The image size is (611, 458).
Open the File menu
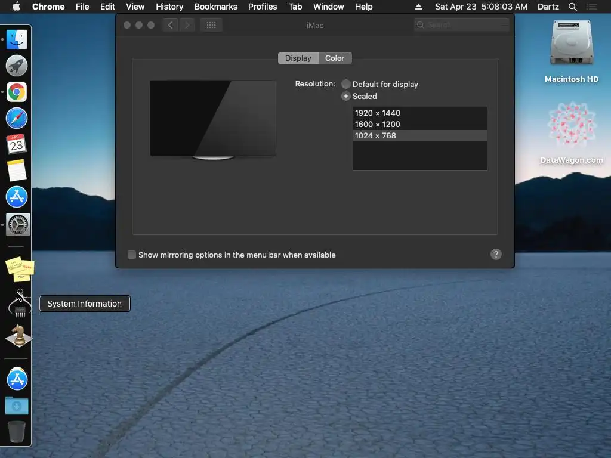tap(82, 7)
